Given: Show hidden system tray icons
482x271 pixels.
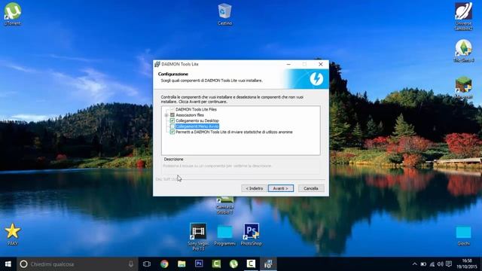Looking at the screenshot, I should coord(415,264).
